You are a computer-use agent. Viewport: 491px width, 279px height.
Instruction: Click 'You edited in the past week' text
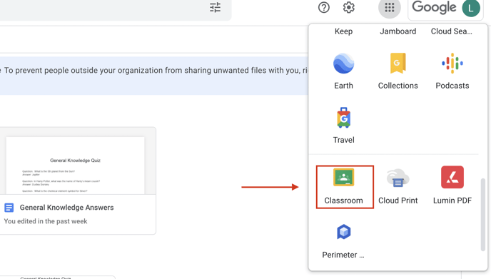(x=46, y=221)
